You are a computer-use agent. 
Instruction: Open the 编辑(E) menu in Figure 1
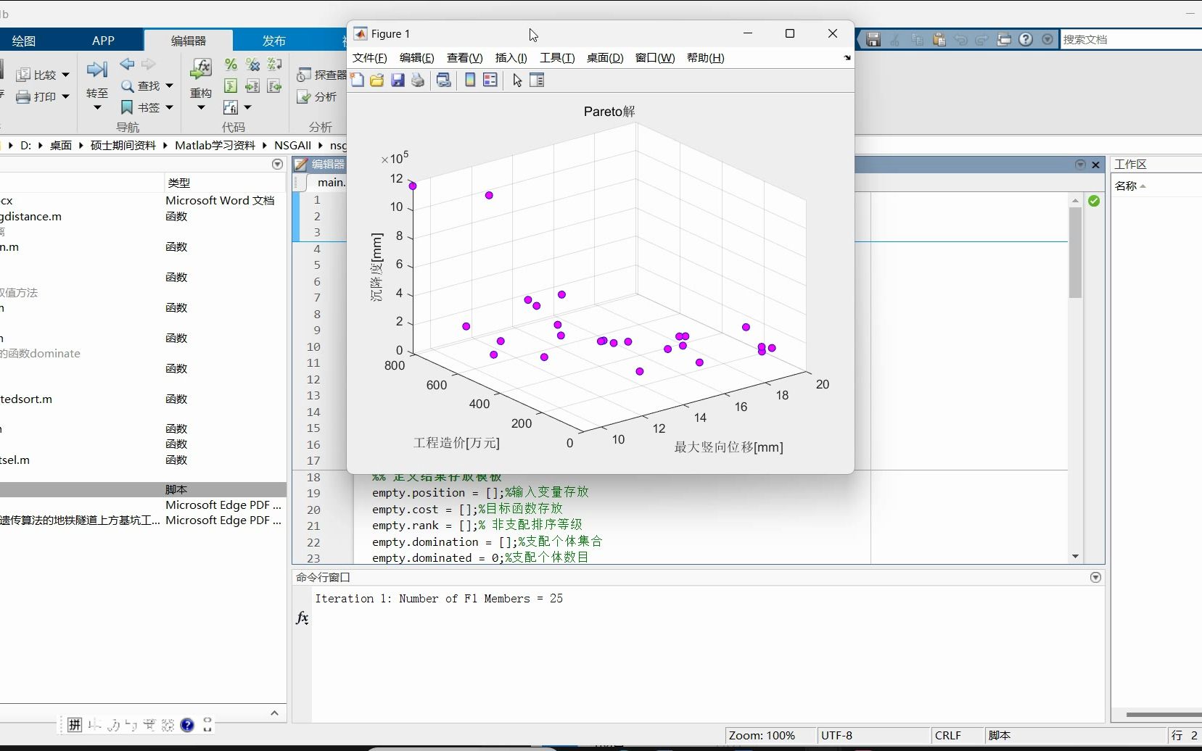(x=417, y=58)
